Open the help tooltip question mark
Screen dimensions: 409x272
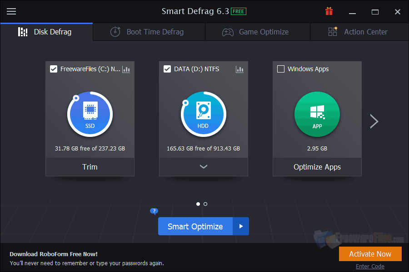[x=154, y=211]
